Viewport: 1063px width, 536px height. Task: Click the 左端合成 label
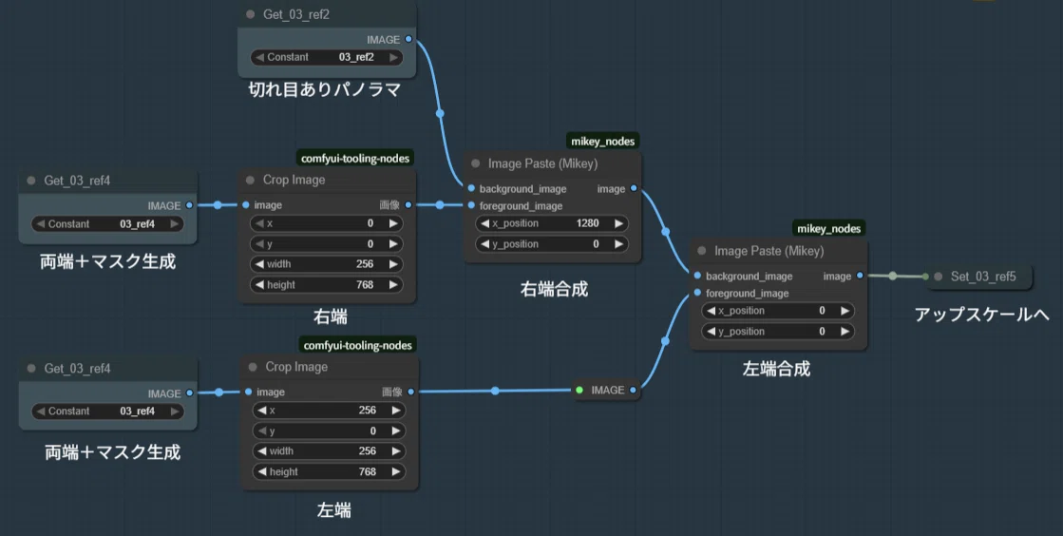pyautogui.click(x=776, y=369)
